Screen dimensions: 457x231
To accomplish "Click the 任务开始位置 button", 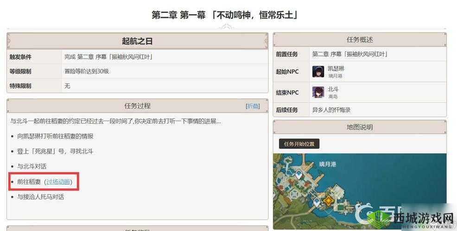I will [299, 144].
